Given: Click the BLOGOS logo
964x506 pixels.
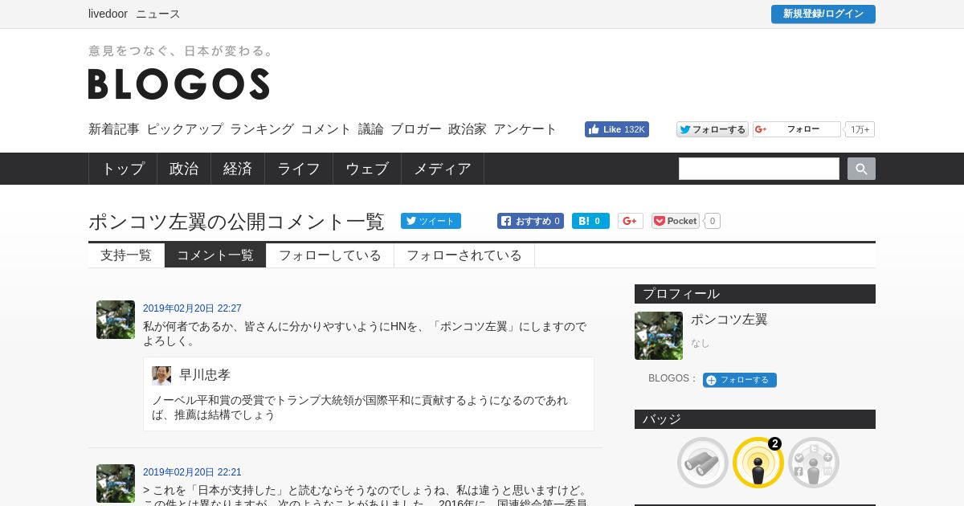Looking at the screenshot, I should [178, 84].
